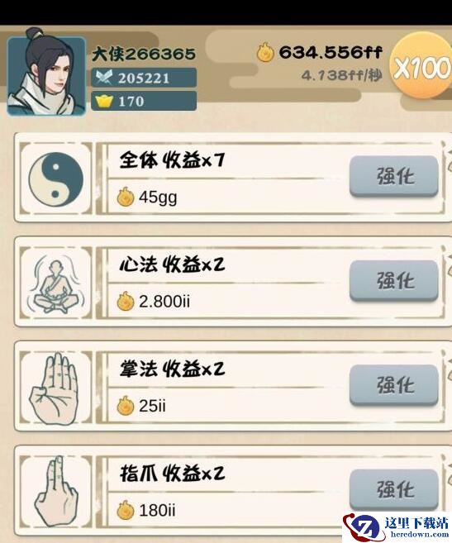Click the crossed swords power icon
The image size is (452, 543).
pos(104,77)
